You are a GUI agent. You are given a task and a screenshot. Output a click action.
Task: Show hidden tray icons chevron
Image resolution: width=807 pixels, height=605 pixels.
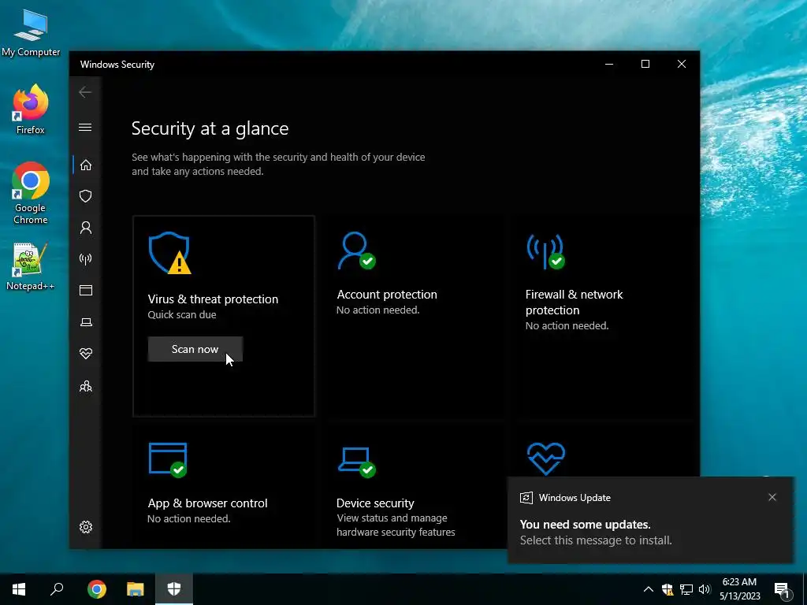[x=649, y=589]
